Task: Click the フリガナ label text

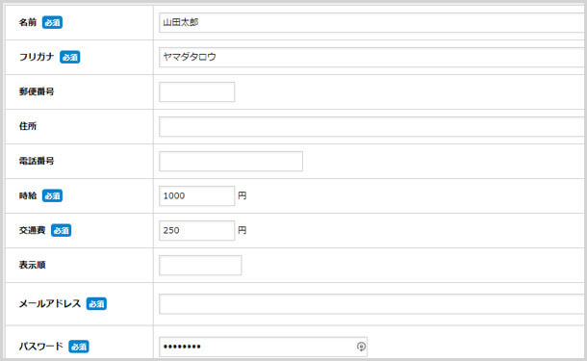Action: (37, 57)
